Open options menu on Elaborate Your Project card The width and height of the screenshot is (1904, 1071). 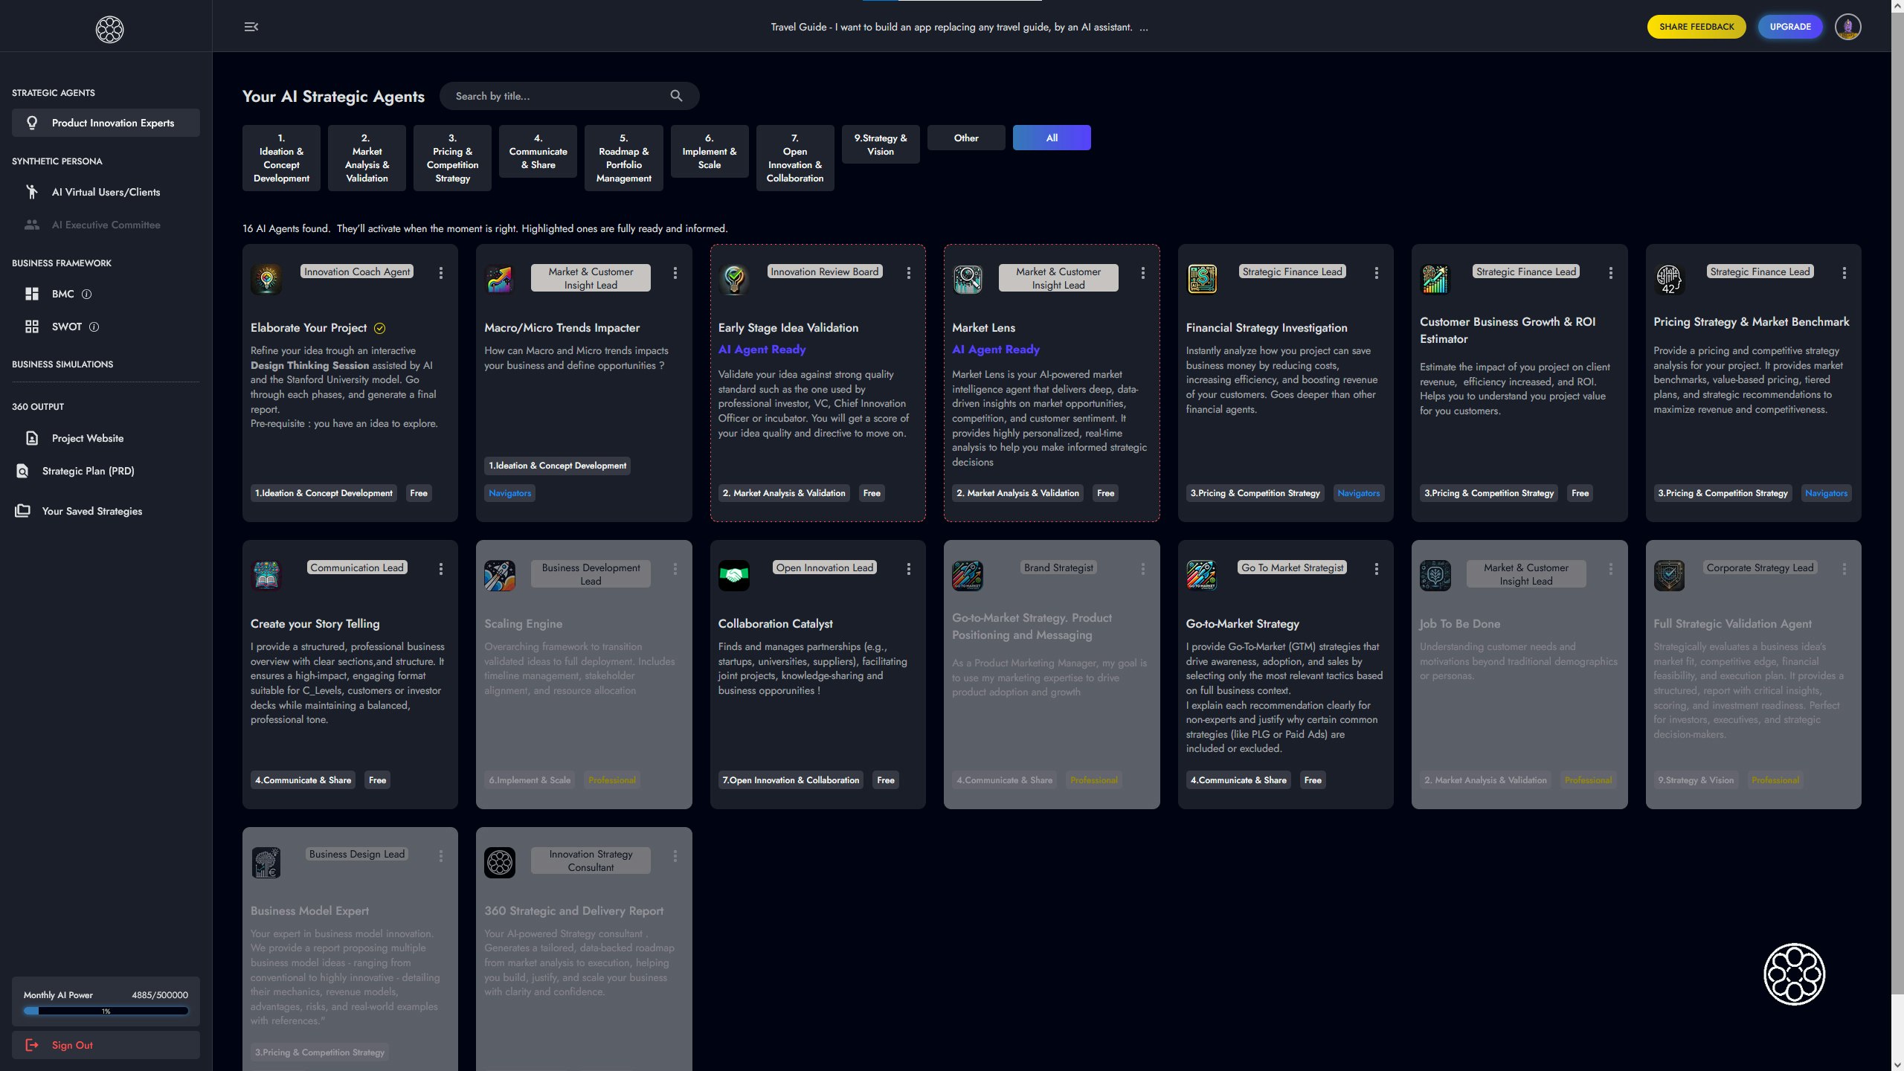[441, 273]
